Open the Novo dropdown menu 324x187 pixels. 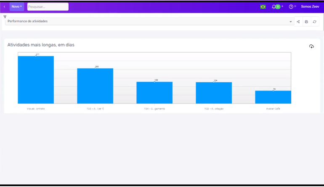click(17, 7)
